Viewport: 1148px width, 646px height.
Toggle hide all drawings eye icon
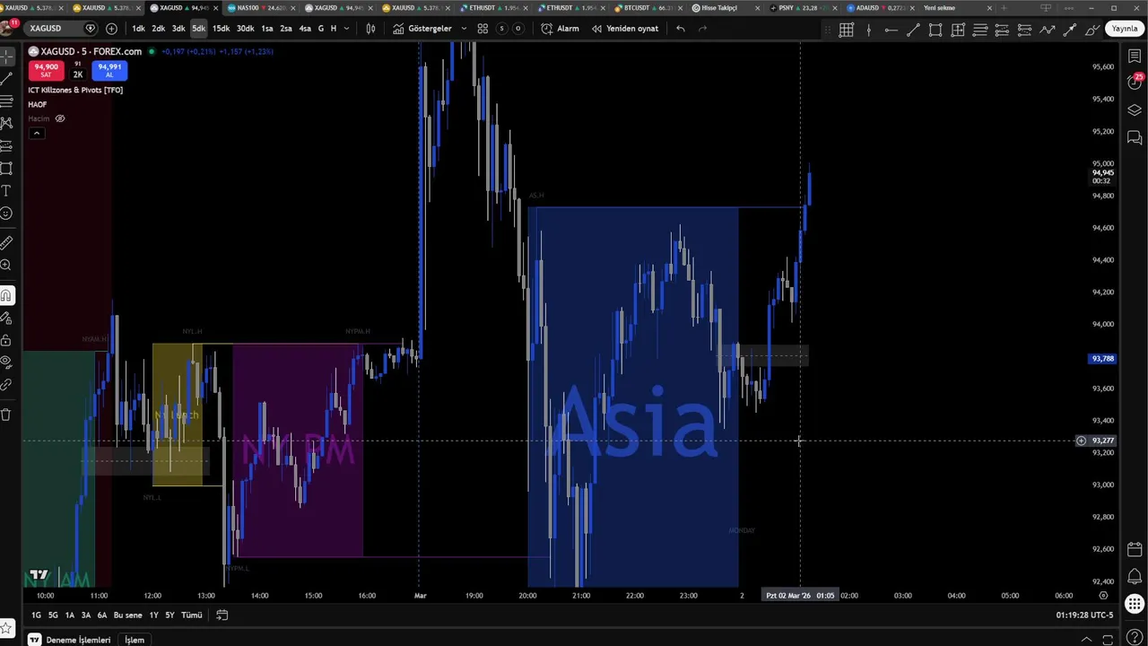click(x=6, y=362)
